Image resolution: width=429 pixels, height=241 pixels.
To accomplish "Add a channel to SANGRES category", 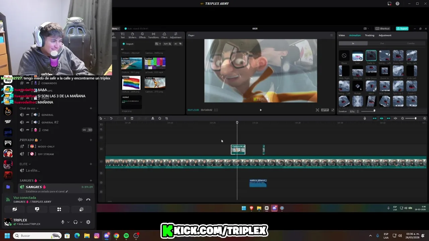I will 91,180.
